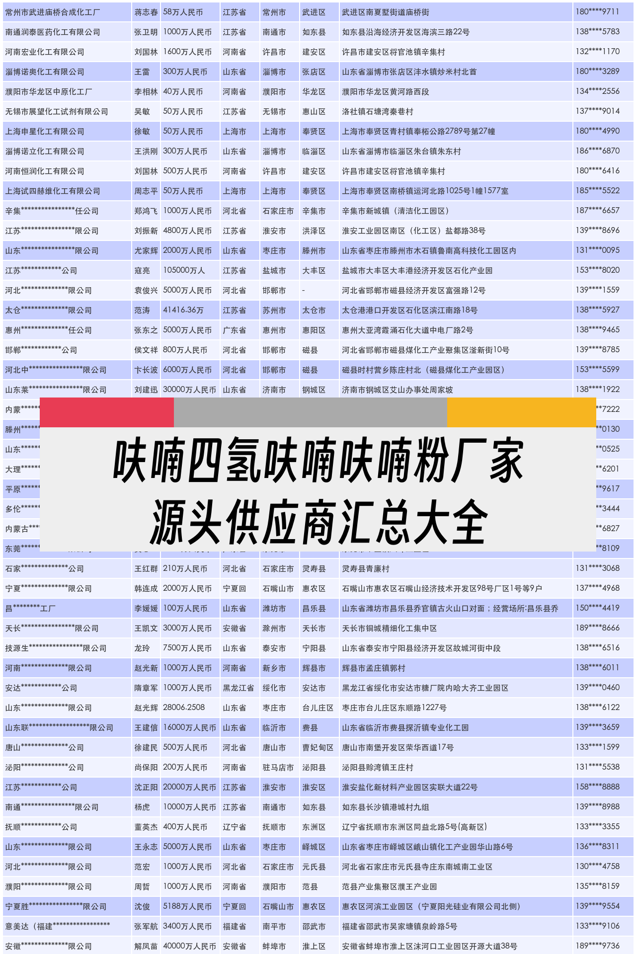
Task: Click phone number 138****5783
Action: point(598,31)
